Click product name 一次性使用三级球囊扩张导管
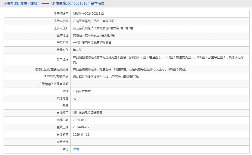This screenshot has height=155, width=252. coord(92,43)
